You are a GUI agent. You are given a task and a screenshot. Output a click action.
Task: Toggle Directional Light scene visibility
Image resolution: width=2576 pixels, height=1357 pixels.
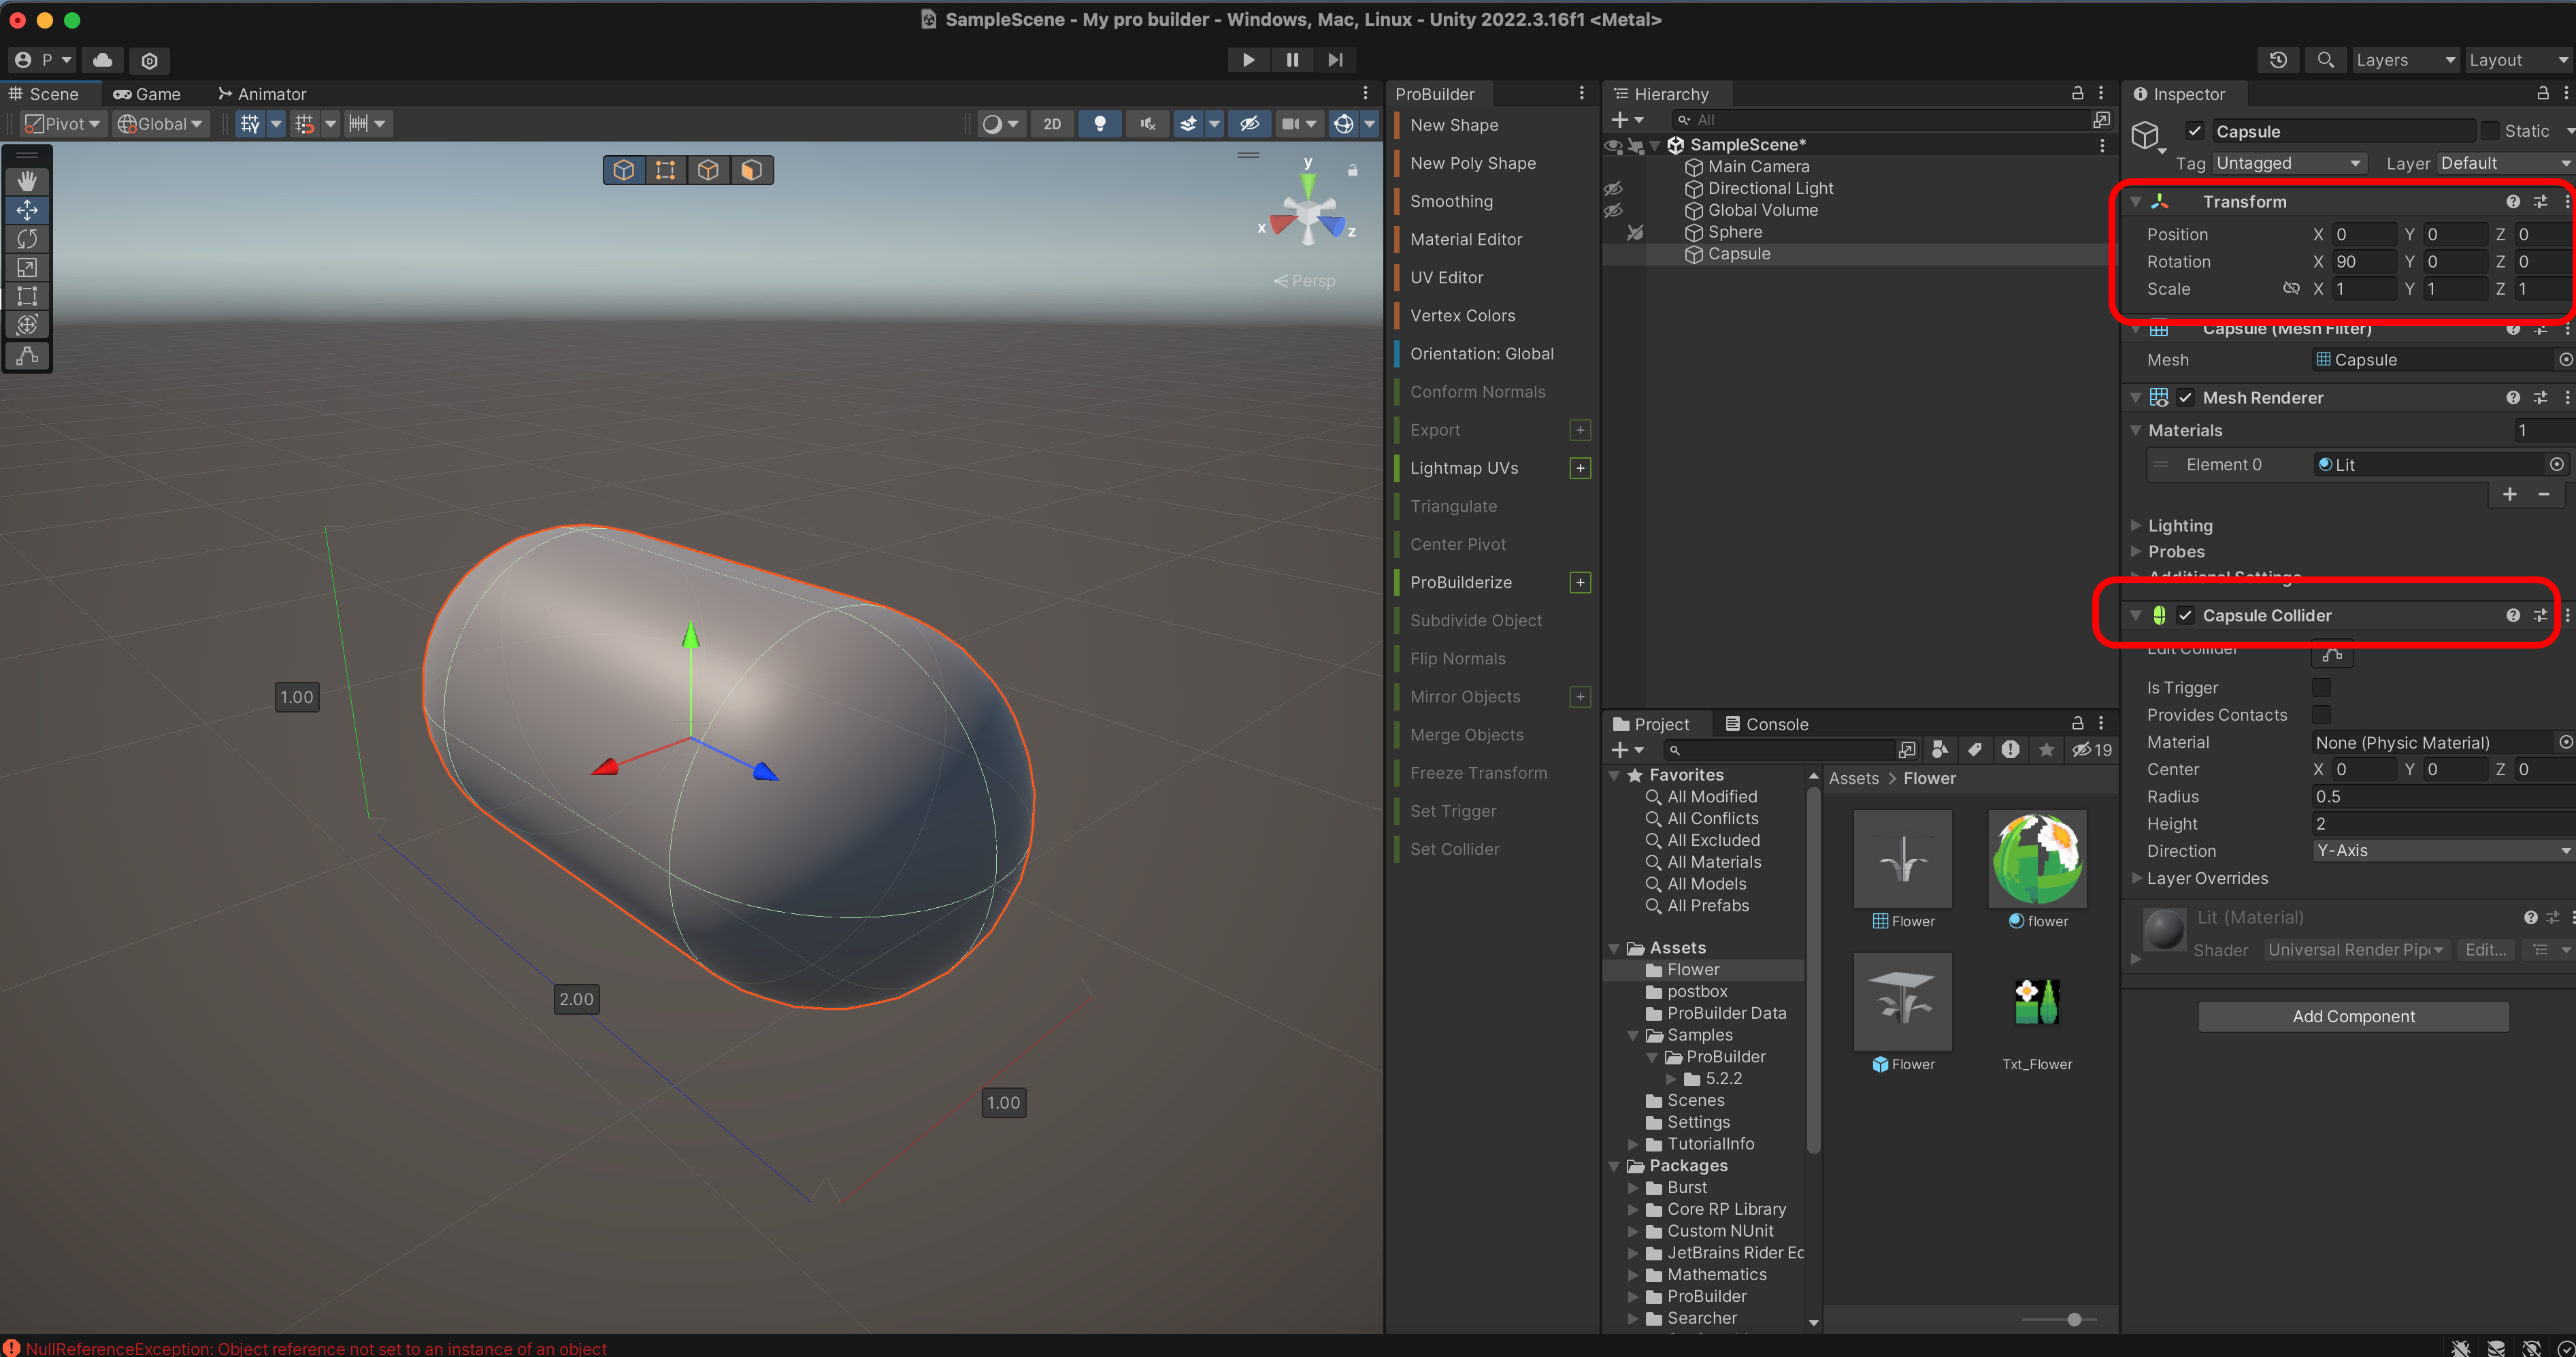point(1613,189)
